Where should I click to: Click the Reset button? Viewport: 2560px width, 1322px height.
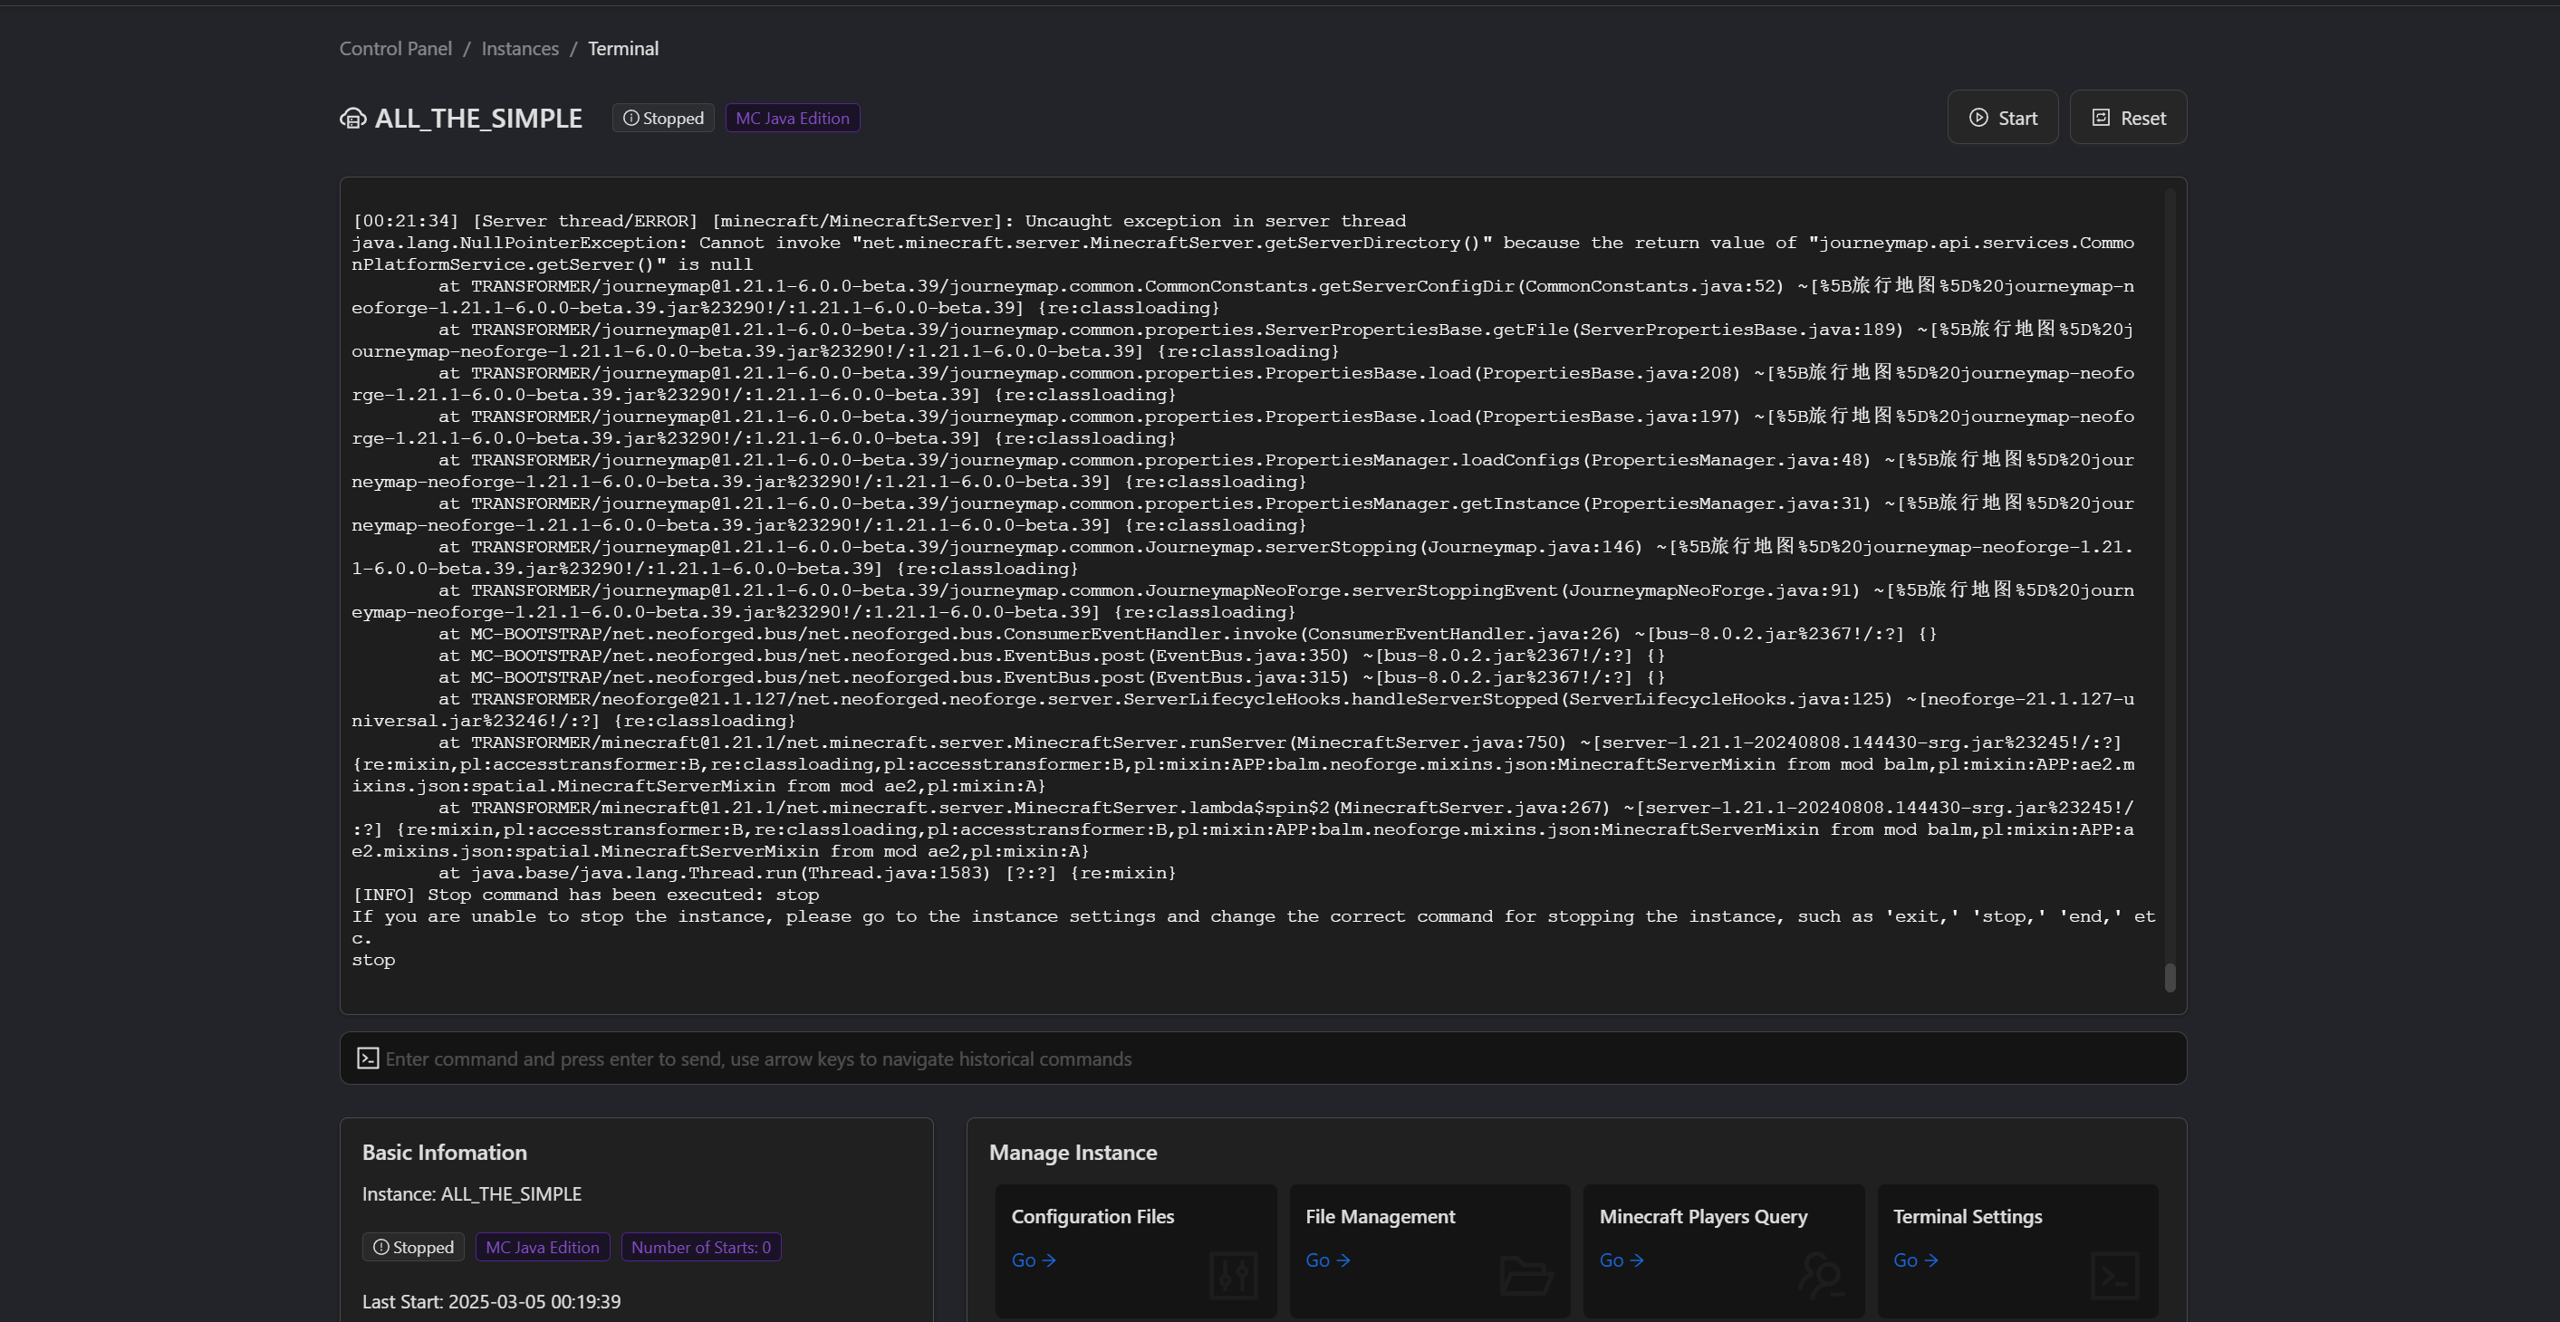(x=2128, y=117)
